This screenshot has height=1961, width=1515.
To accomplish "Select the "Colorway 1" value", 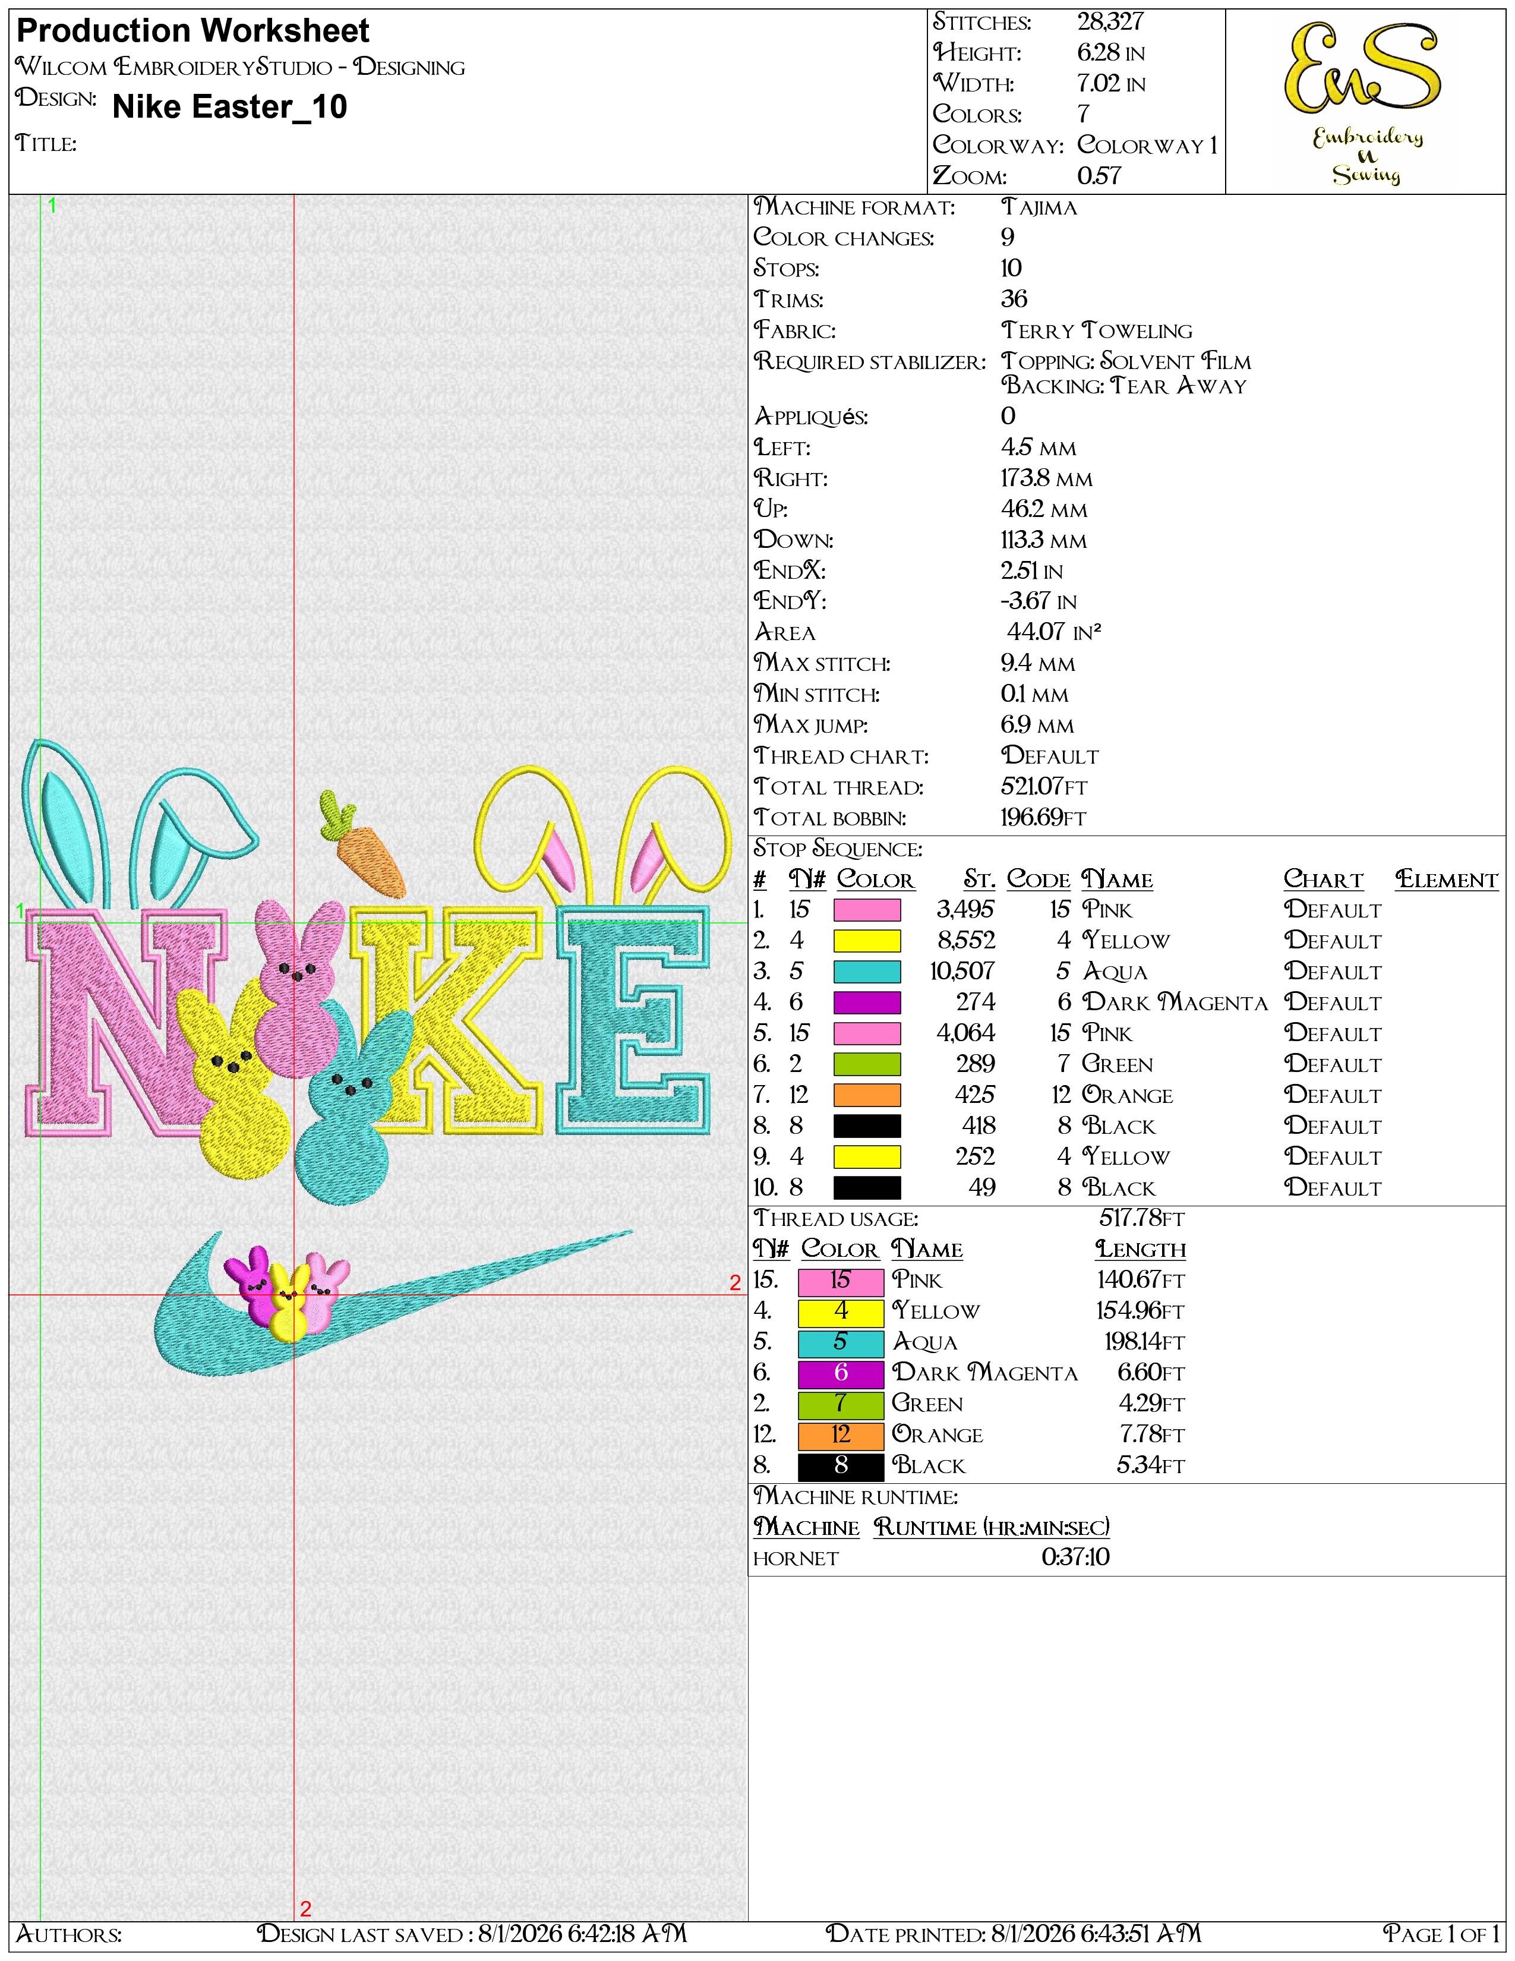I will (1147, 144).
